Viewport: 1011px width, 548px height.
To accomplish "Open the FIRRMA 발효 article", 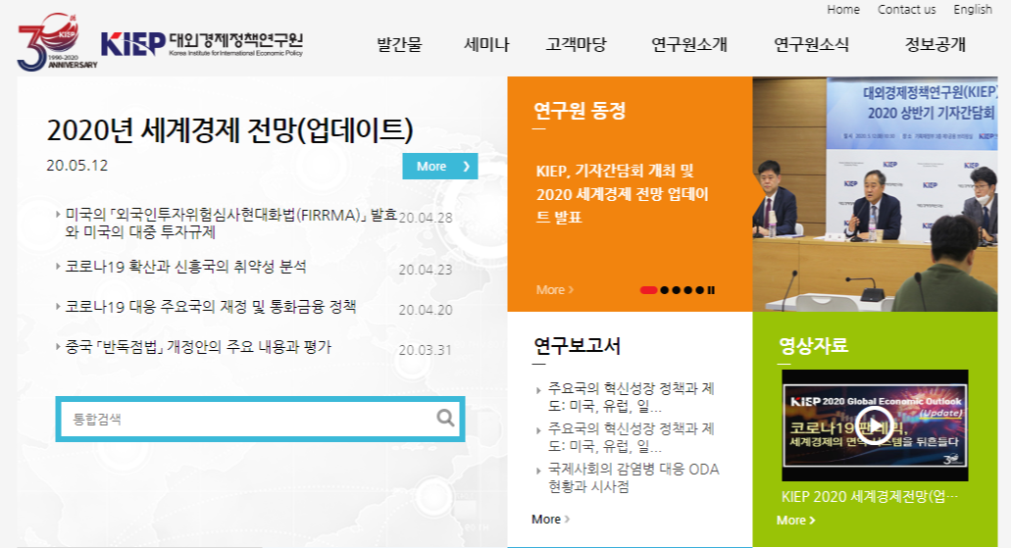I will [x=230, y=224].
